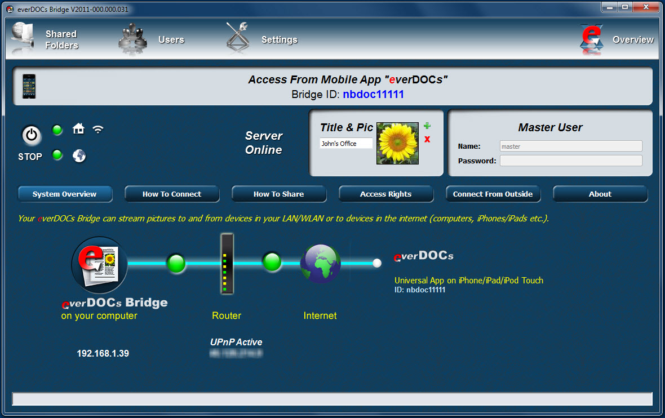665x418 pixels.
Task: Click the title bar application icon
Action: (x=10, y=9)
